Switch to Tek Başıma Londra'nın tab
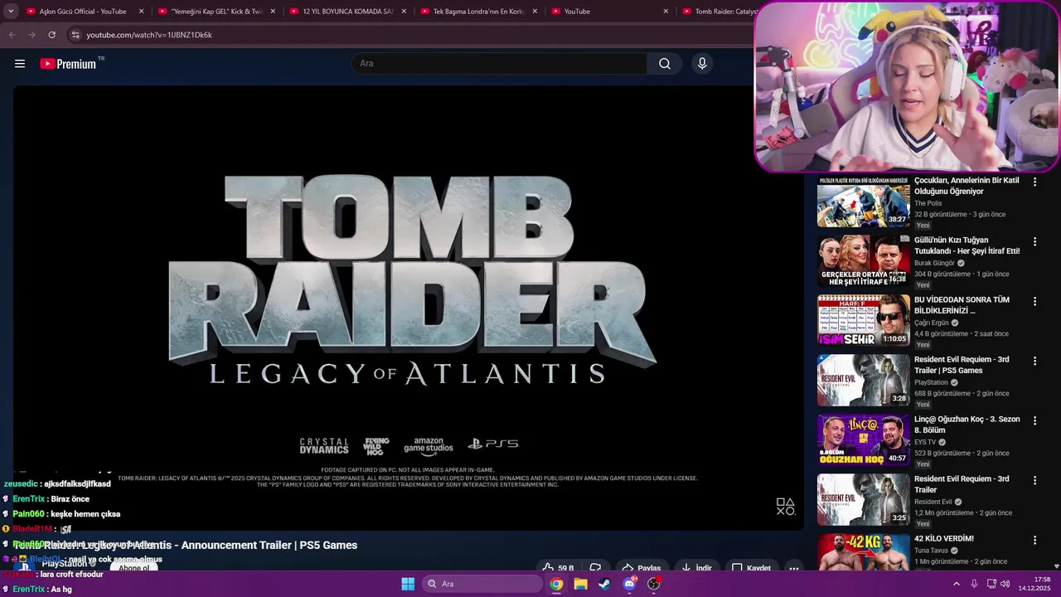The image size is (1061, 597). click(478, 12)
